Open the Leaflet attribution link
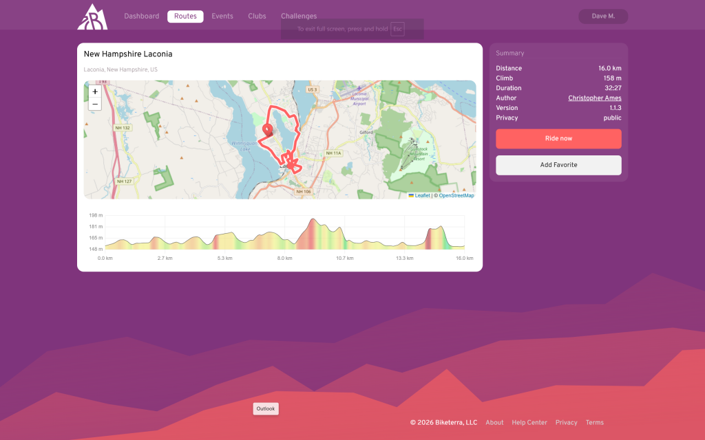The image size is (705, 440). (x=421, y=195)
